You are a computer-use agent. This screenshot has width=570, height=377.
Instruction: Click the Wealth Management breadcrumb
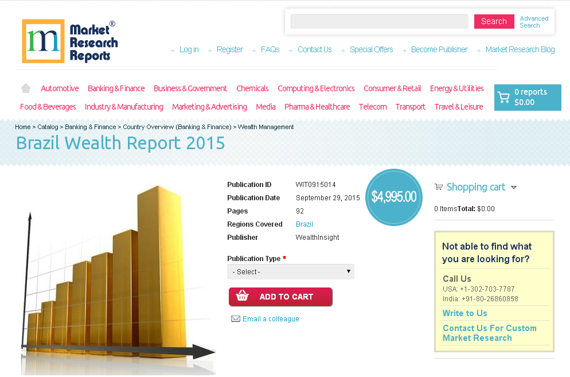[x=266, y=127]
